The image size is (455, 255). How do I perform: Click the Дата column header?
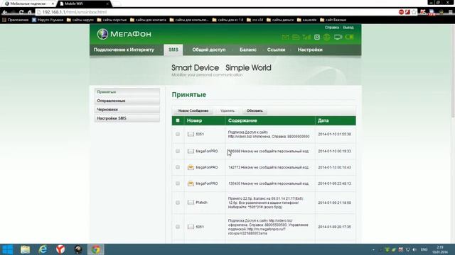click(323, 120)
